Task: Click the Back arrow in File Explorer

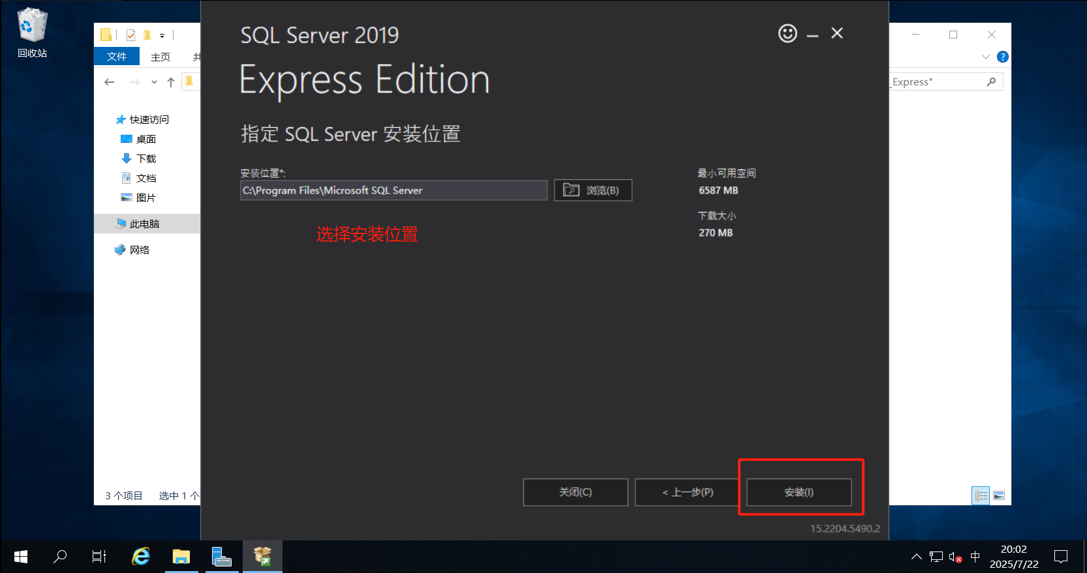Action: tap(110, 82)
